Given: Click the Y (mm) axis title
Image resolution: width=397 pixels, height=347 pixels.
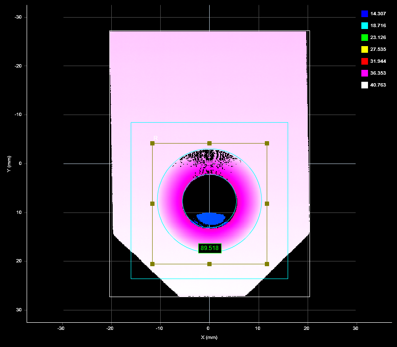Looking at the screenshot, I should point(9,164).
